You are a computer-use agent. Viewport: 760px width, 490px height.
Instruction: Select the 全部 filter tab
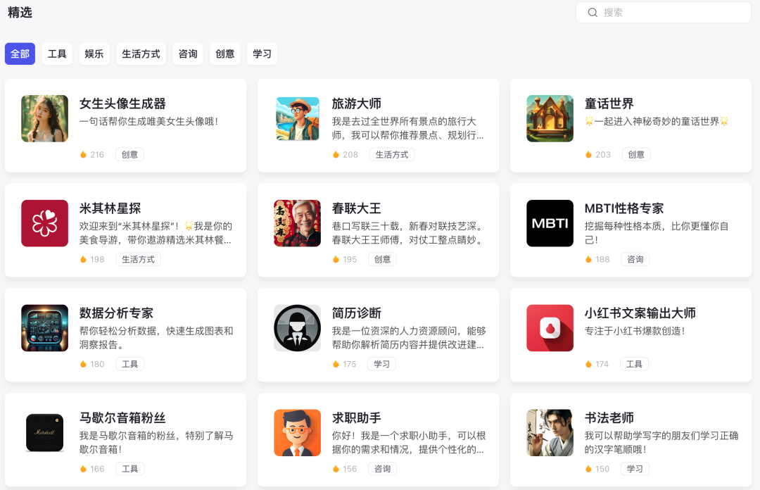pos(20,54)
